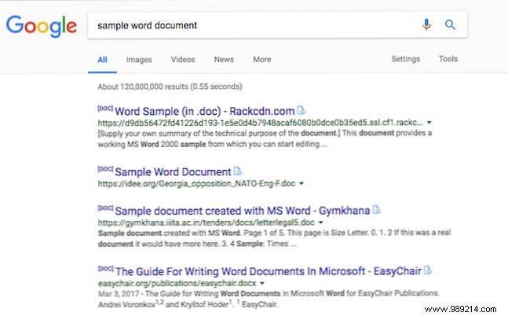Expand dropdown arrow after easychair.org URL
Screen dimensions: 508x316
(262, 283)
